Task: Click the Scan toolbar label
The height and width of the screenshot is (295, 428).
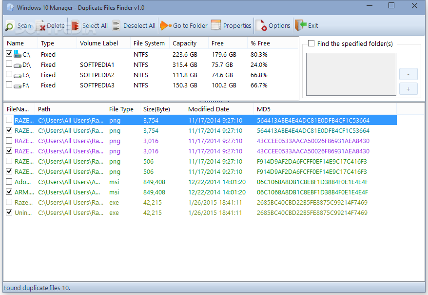Action: (24, 26)
